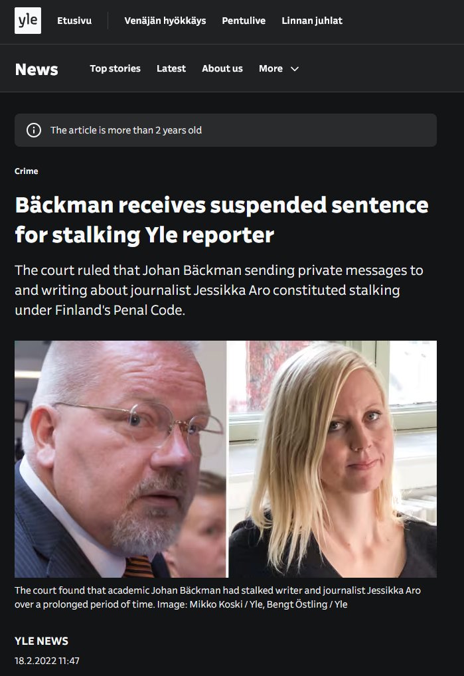Switch to Latest news

171,68
